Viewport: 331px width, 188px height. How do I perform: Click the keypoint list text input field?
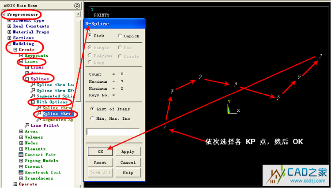(113, 132)
